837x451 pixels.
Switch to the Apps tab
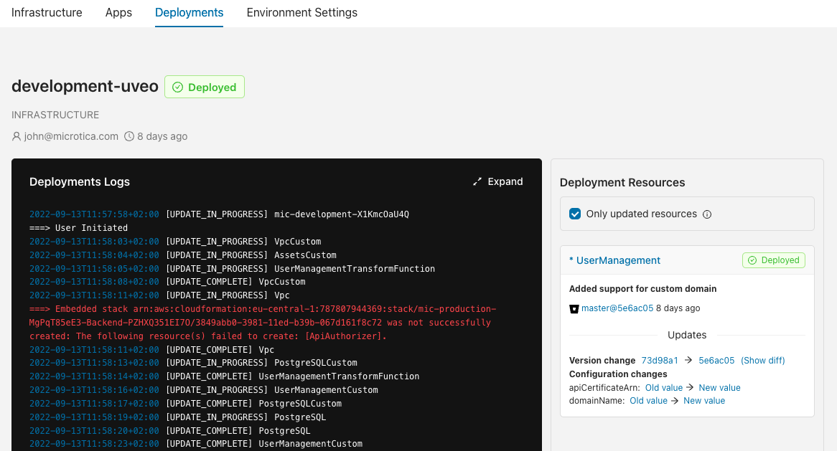point(118,12)
